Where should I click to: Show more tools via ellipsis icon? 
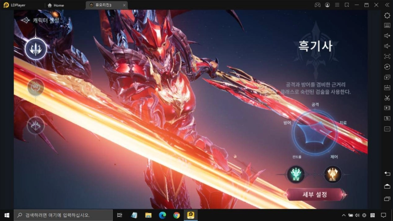point(387,129)
